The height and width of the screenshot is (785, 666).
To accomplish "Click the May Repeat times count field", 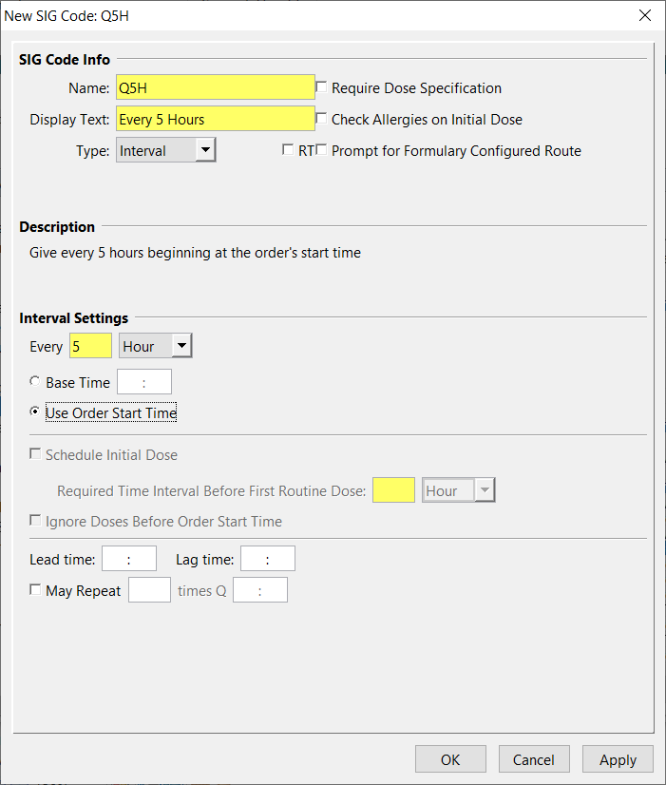I will click(149, 590).
